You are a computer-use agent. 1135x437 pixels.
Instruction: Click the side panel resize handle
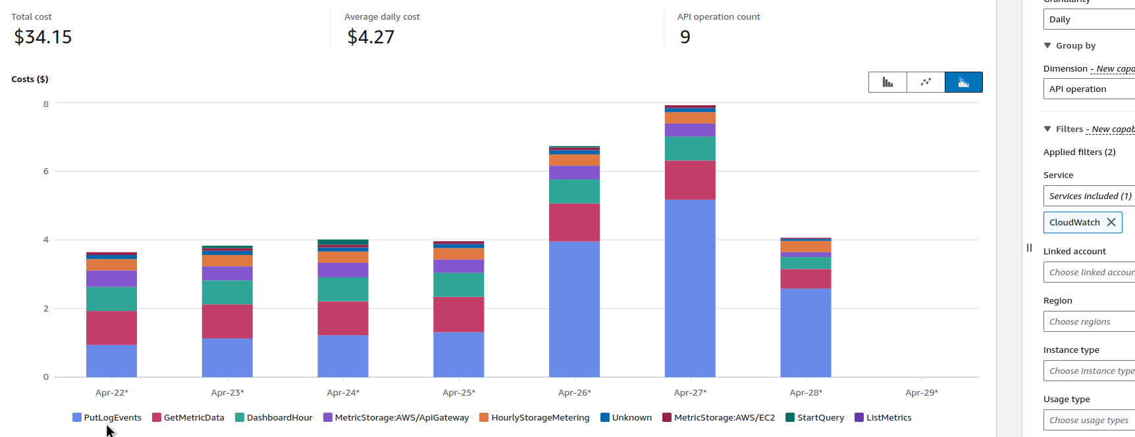tap(1029, 248)
